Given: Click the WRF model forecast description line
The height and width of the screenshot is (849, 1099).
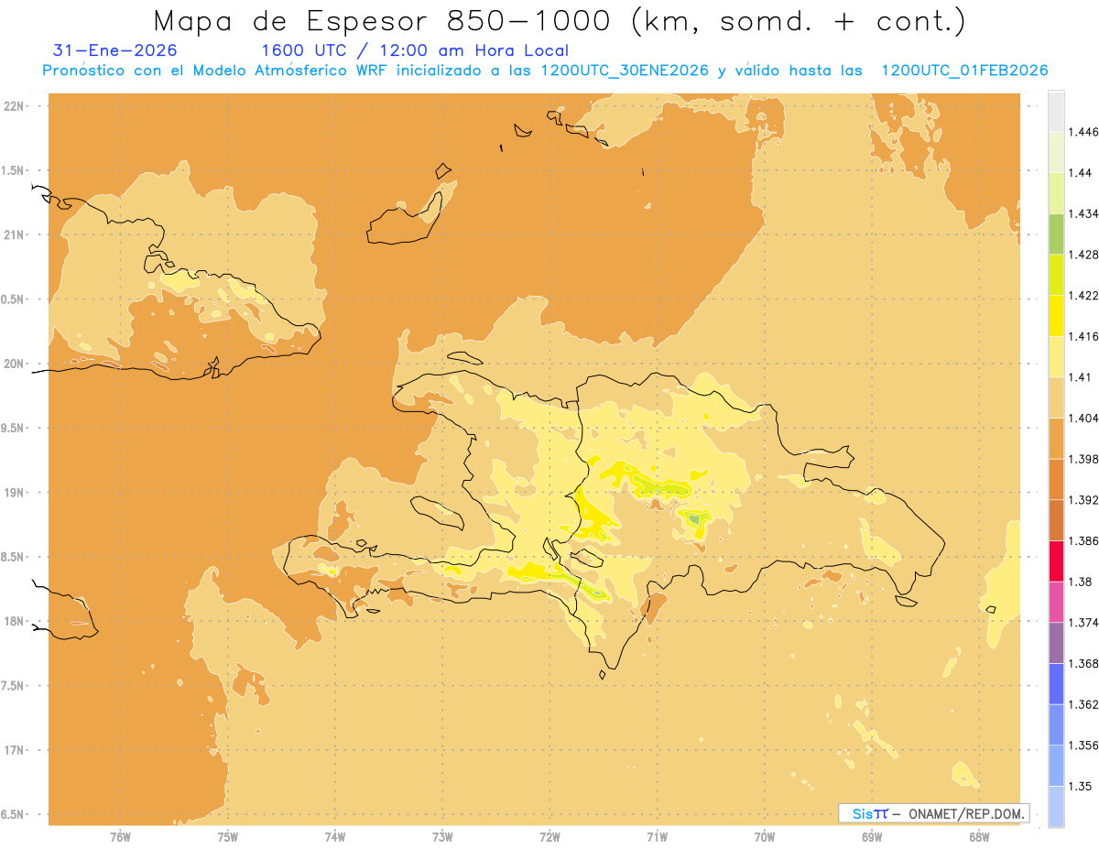Looking at the screenshot, I should pos(545,71).
